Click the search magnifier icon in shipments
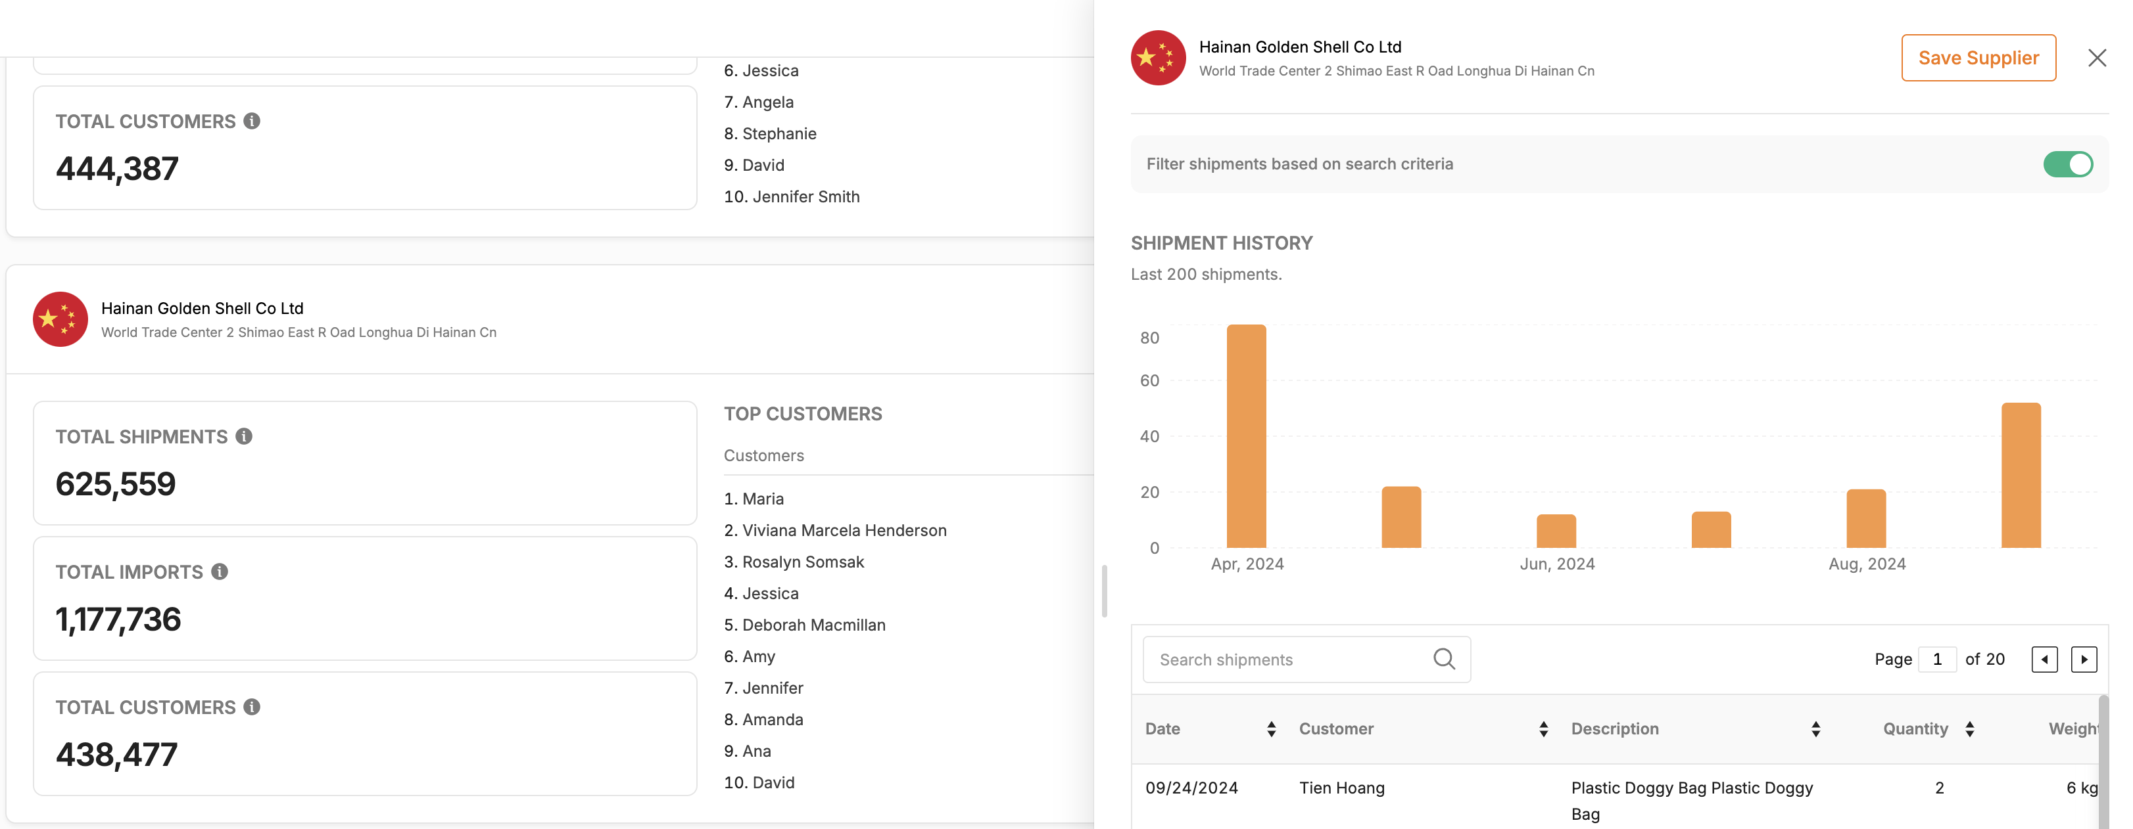This screenshot has width=2133, height=829. [1444, 659]
